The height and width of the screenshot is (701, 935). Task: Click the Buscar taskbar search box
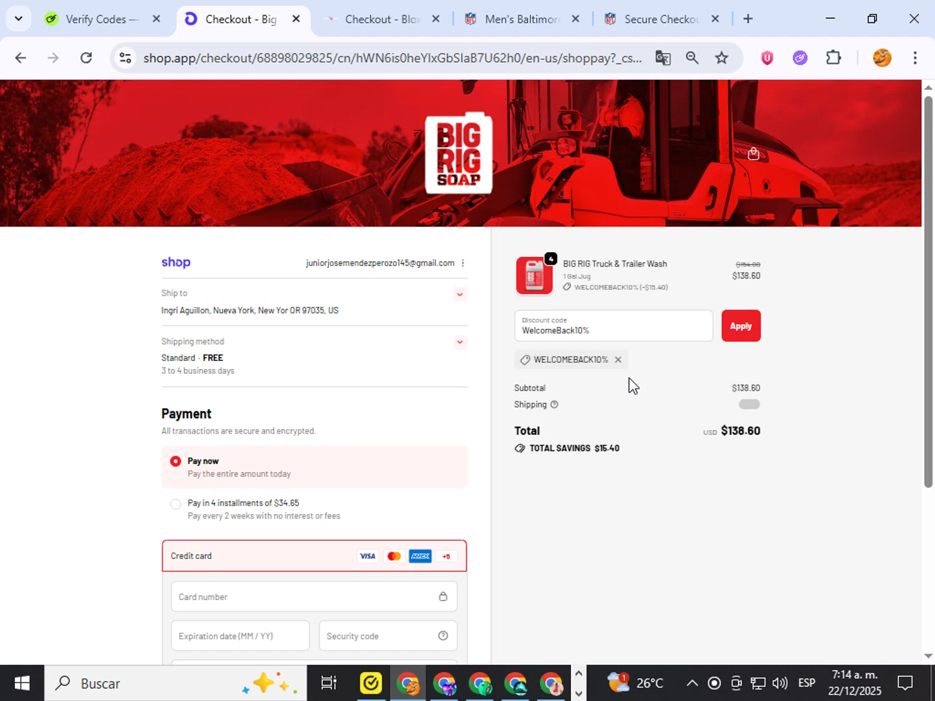point(175,684)
